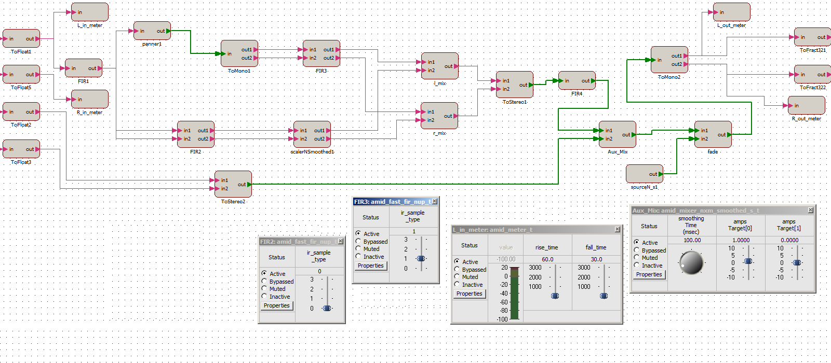Click the ToStereo2 out pin

249,185
